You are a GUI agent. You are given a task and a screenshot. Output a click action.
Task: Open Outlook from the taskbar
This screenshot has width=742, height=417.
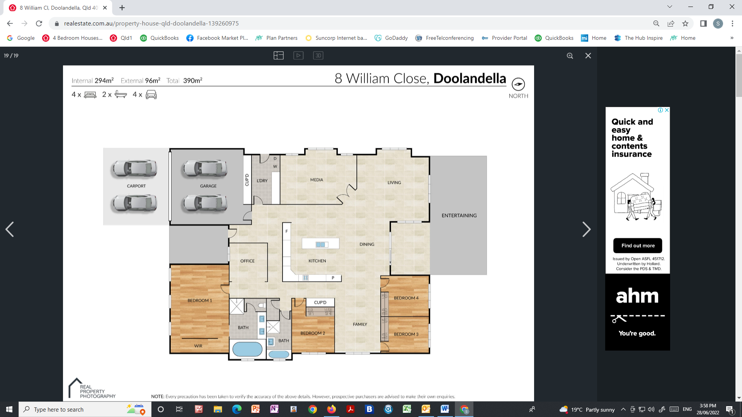tap(426, 409)
